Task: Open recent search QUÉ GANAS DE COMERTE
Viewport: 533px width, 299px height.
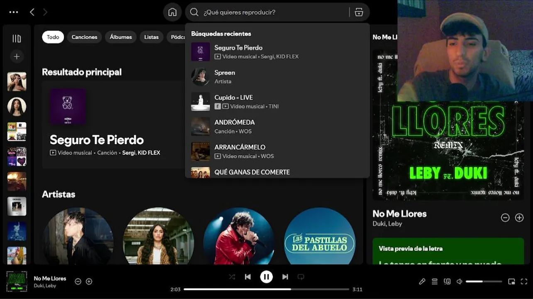Action: [x=277, y=172]
